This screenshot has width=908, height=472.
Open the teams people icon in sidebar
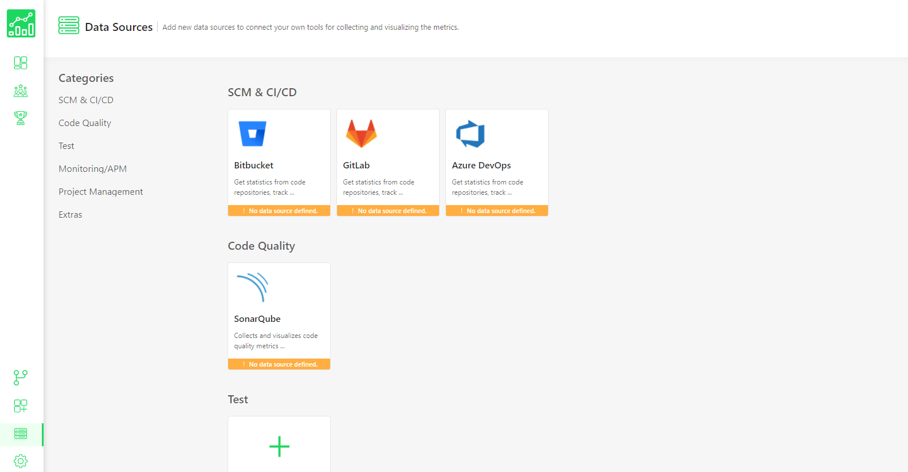(x=21, y=91)
